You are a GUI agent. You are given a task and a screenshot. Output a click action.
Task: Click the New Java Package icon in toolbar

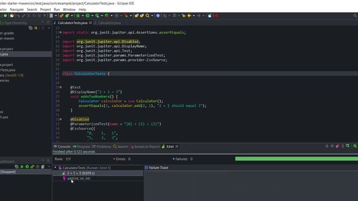62,16
